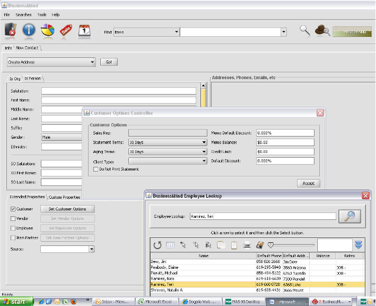Enable the Item Partner checkbox

click(x=13, y=238)
